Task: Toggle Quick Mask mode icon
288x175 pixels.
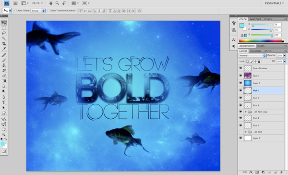Action: point(4,151)
